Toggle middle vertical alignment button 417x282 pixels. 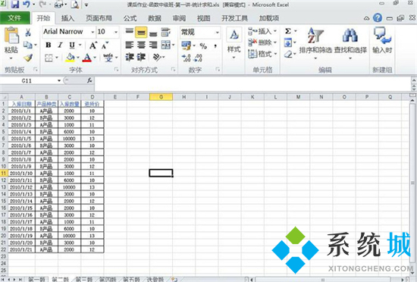pyautogui.click(x=141, y=33)
